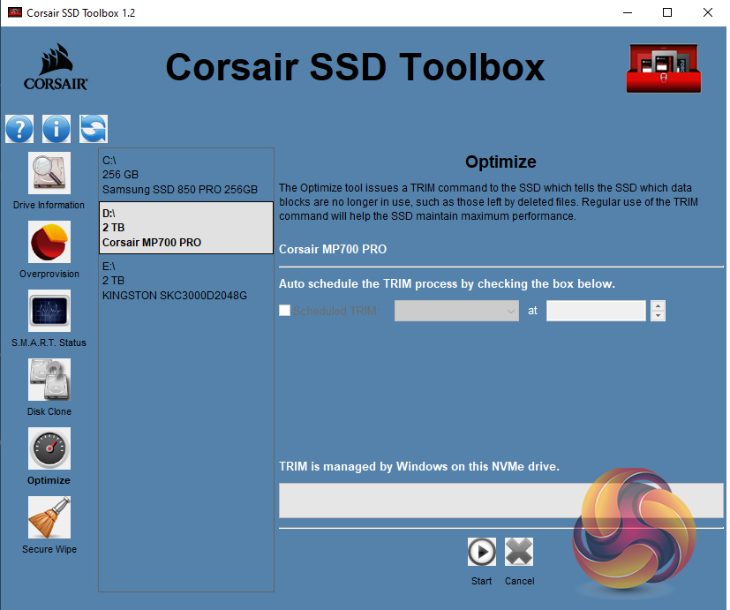Enable the Scheduled TRIM checkbox
Image resolution: width=730 pixels, height=610 pixels.
coord(284,311)
